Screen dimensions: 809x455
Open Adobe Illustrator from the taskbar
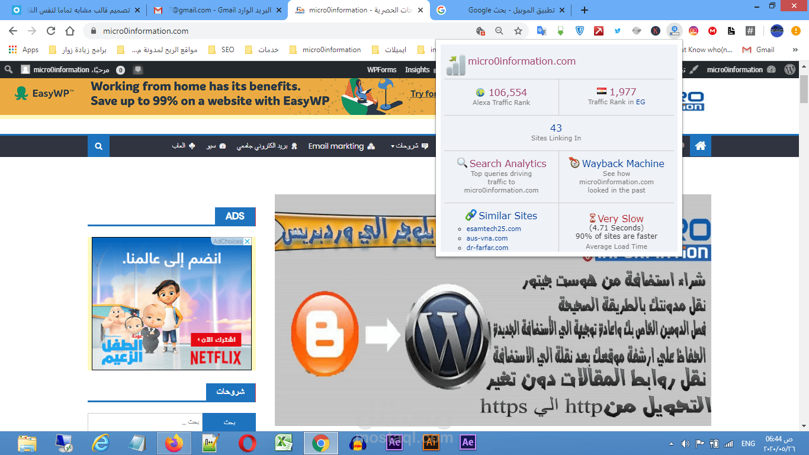point(431,443)
